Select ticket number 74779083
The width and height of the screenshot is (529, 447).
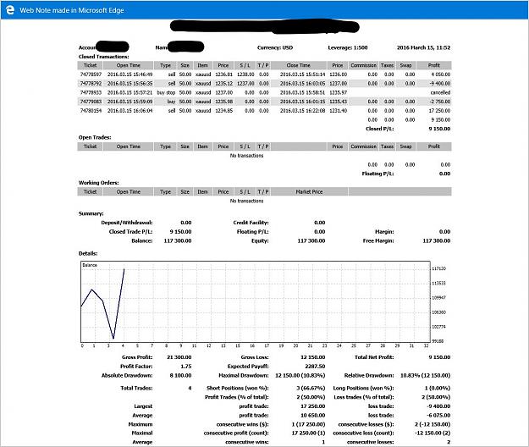[91, 102]
